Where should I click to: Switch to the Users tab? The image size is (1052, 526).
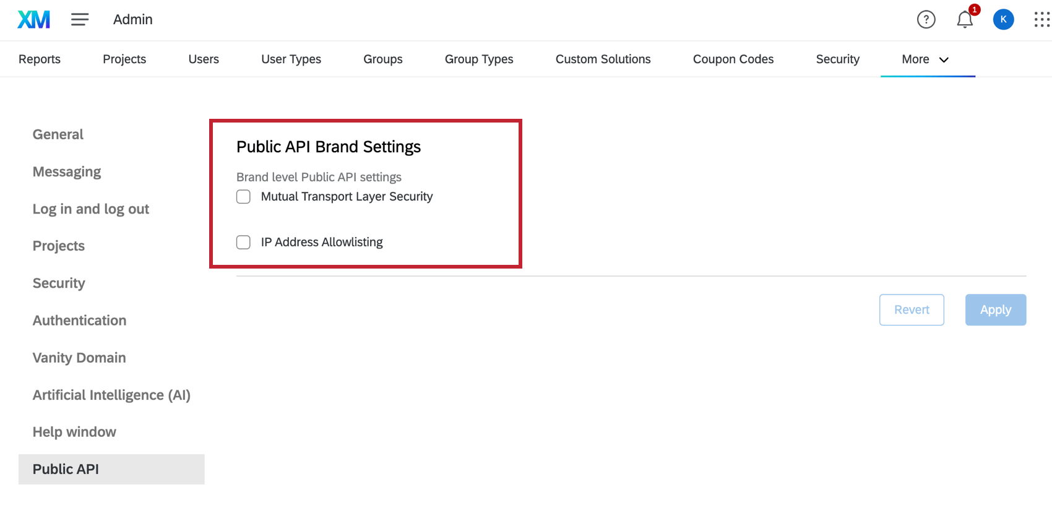tap(204, 59)
